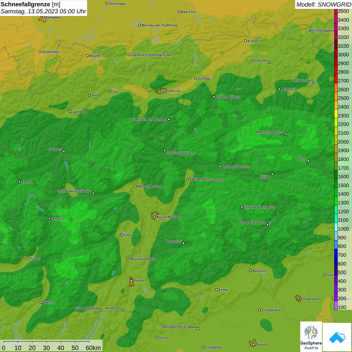Click the Conegliano label

(271, 310)
